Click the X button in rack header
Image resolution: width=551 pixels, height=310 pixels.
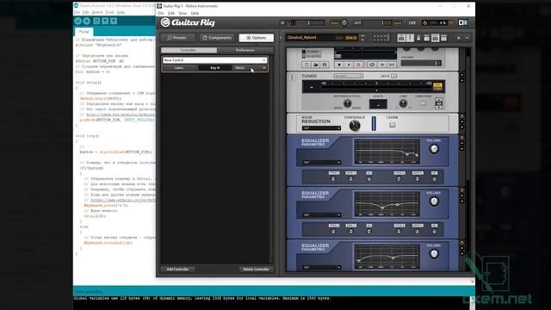(459, 38)
